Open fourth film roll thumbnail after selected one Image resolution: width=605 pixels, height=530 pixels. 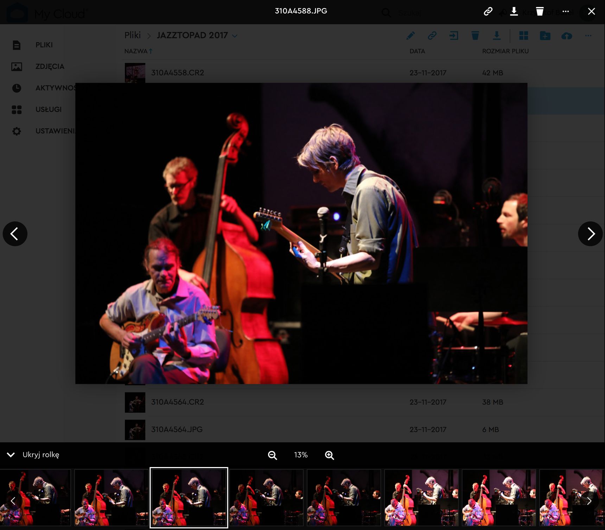[499, 498]
